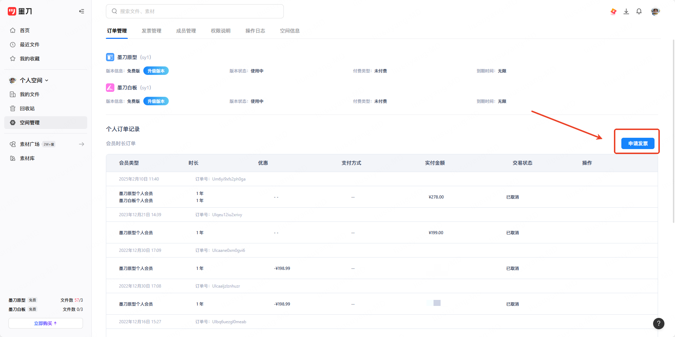Switch to 权限说明 tab
This screenshot has width=675, height=337.
pos(221,31)
